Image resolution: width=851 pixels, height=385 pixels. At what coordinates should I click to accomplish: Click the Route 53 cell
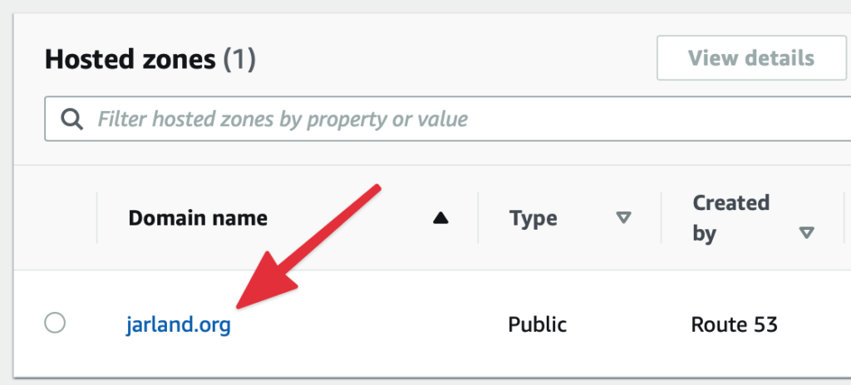click(x=734, y=324)
